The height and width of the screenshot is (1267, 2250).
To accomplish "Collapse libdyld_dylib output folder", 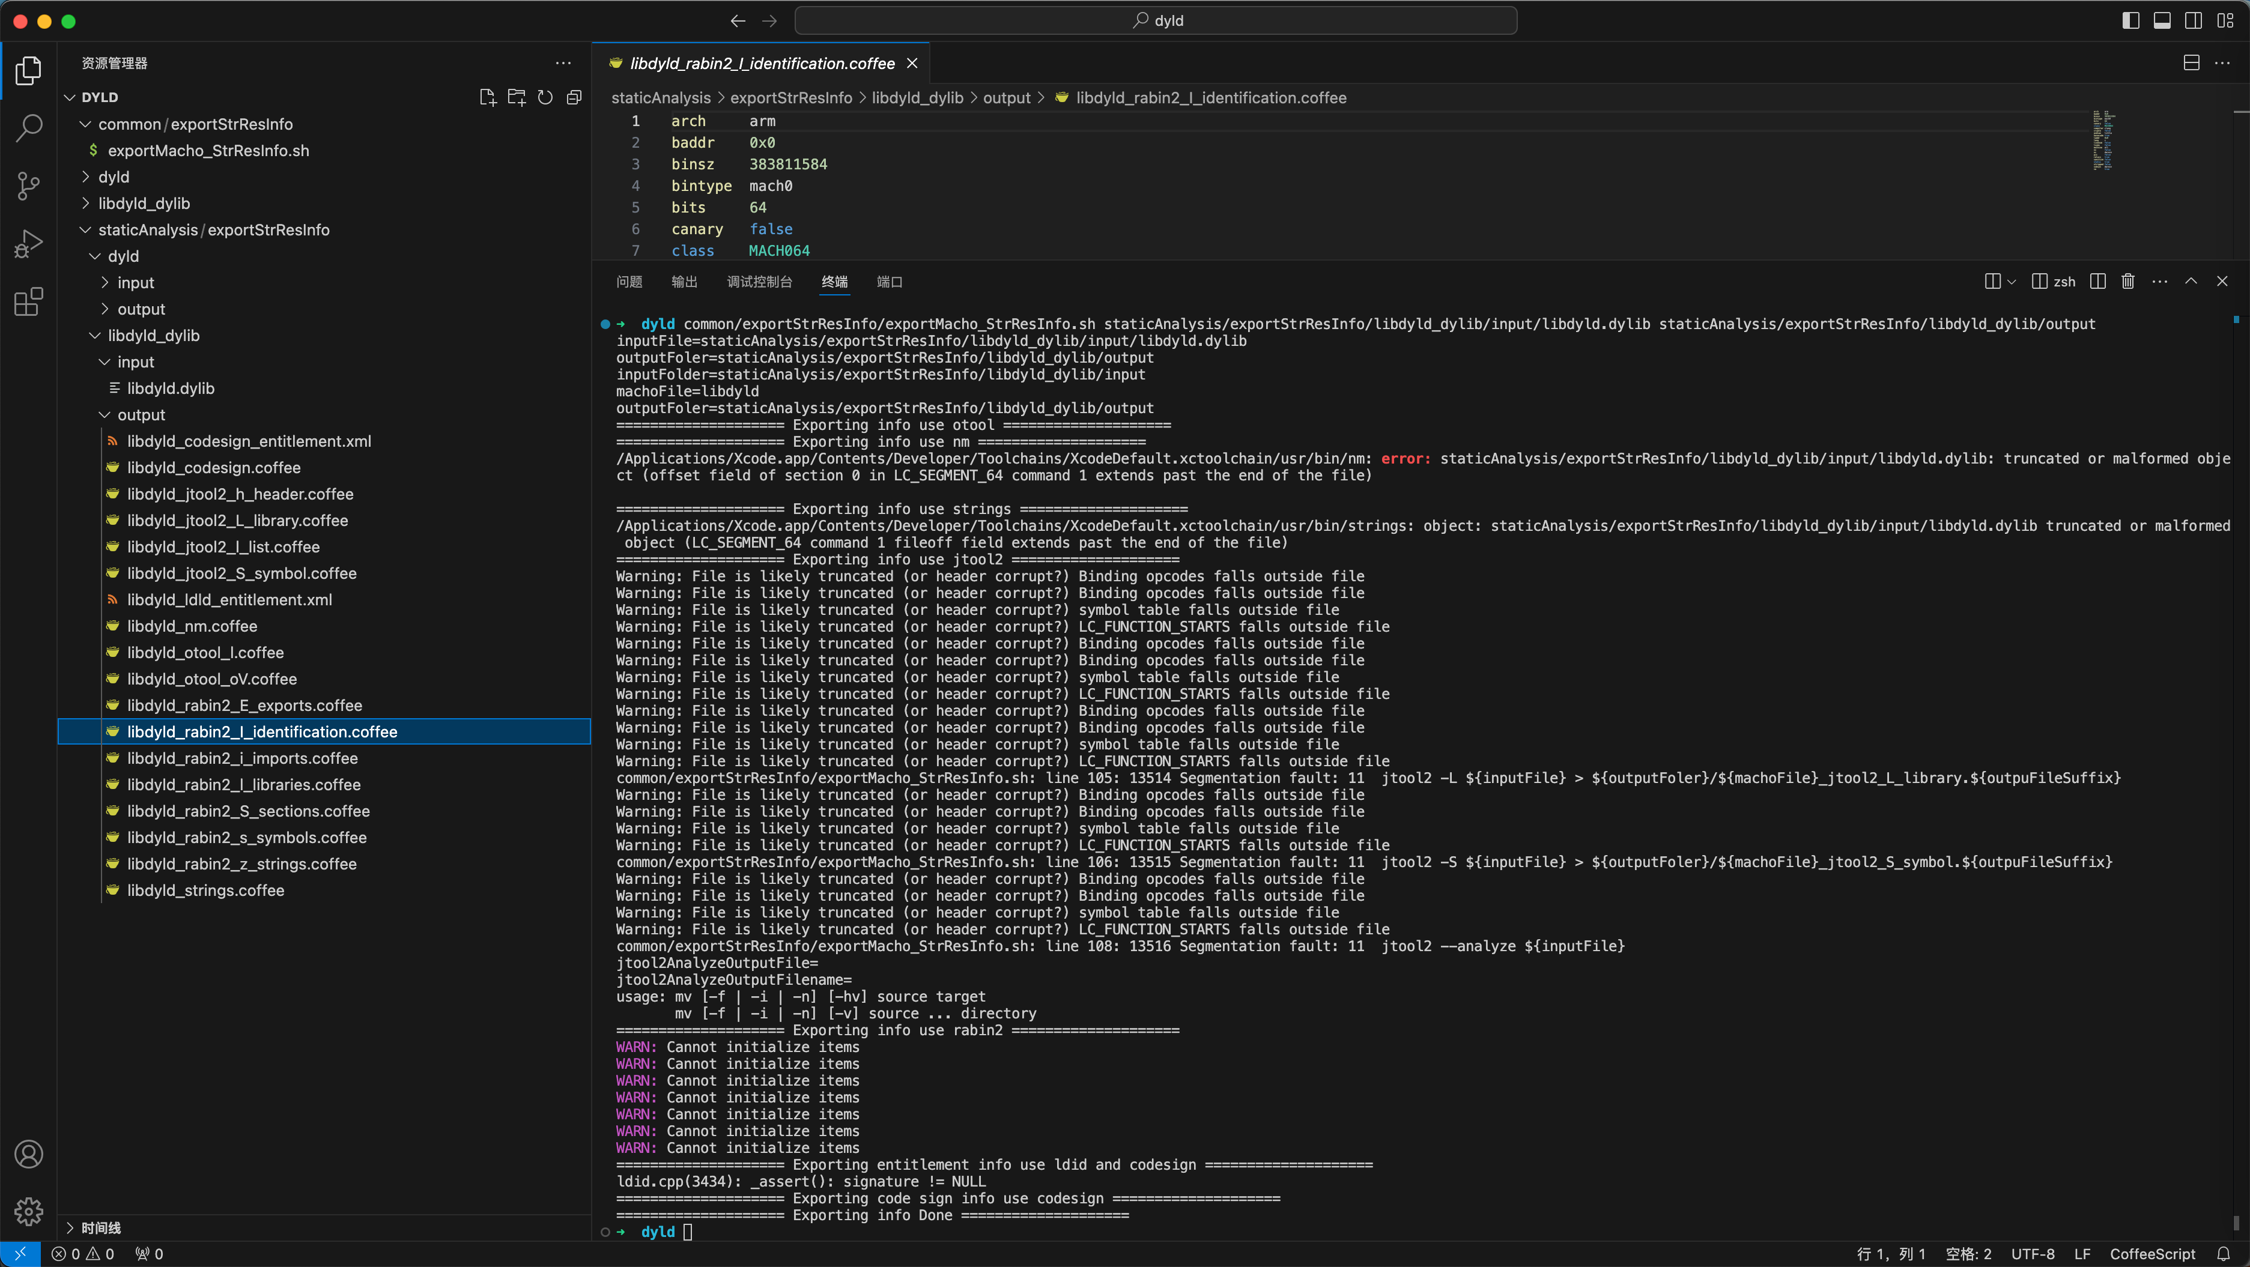I will tap(105, 414).
